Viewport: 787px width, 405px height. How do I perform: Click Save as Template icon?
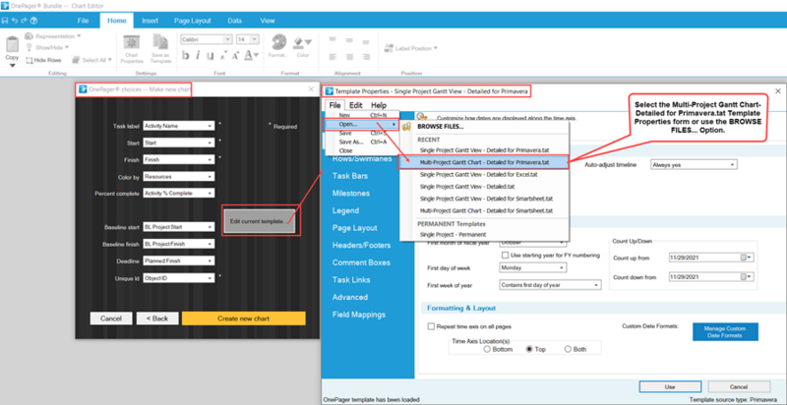(160, 48)
